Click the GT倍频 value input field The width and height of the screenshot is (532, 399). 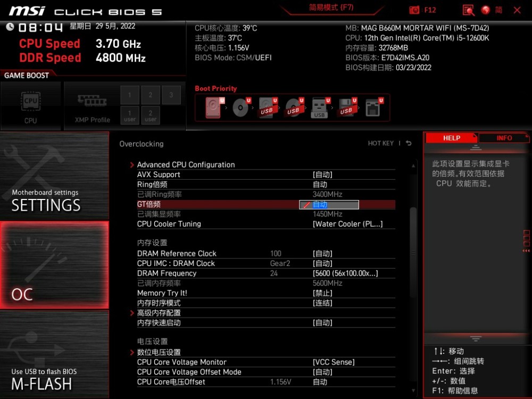click(x=329, y=205)
